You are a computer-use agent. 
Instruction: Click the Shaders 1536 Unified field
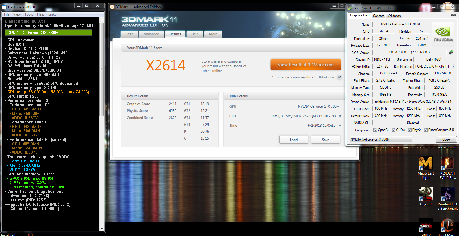388,73
